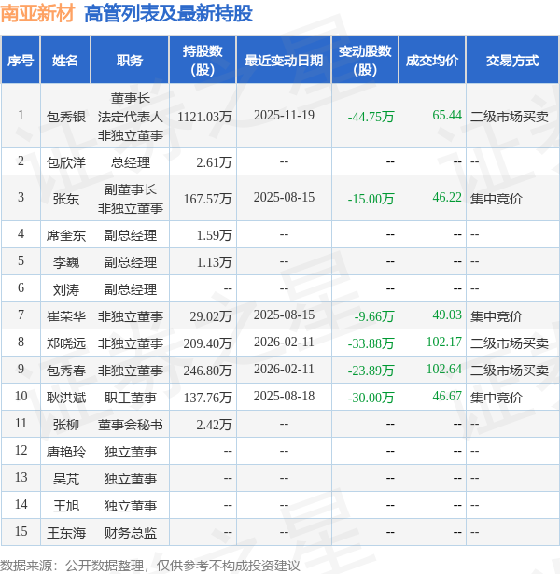Viewport: 560px width, 574px height.
Task: Click the data source disclaimer text
Action: click(x=150, y=566)
